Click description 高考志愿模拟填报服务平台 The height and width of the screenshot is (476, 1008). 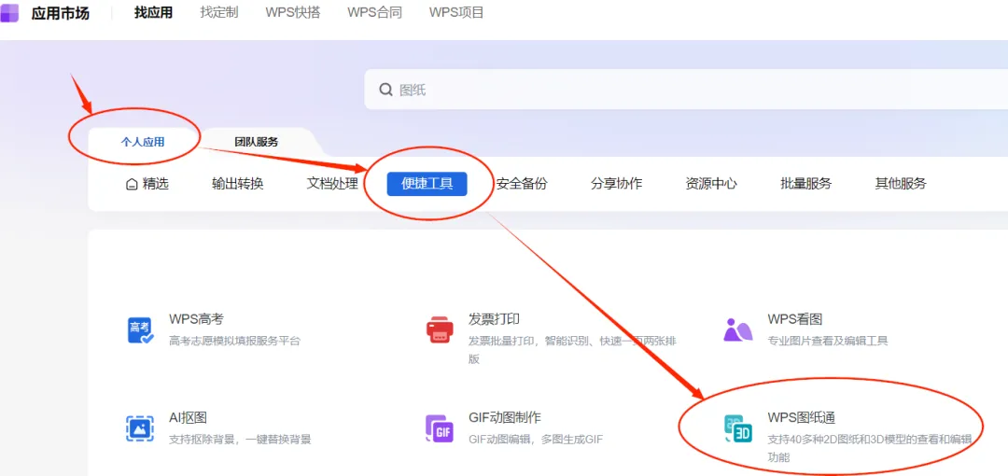(x=234, y=341)
